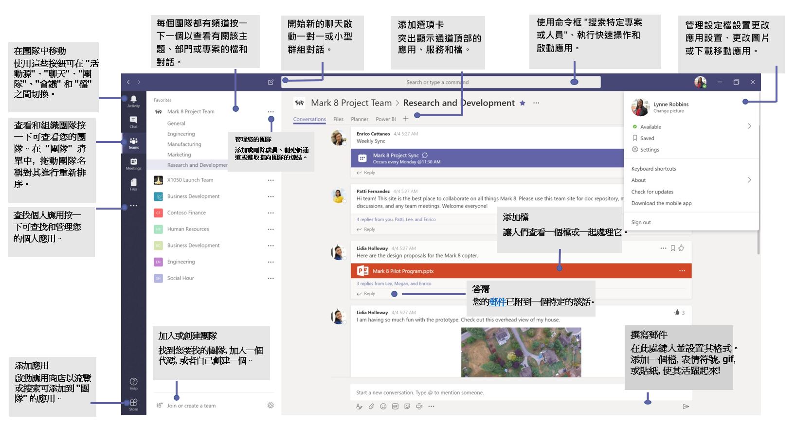
Task: Open more options for Human Resources team
Action: tap(271, 230)
